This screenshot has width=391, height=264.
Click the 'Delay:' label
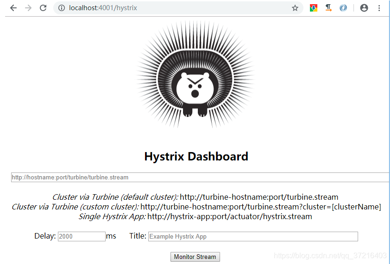(45, 236)
